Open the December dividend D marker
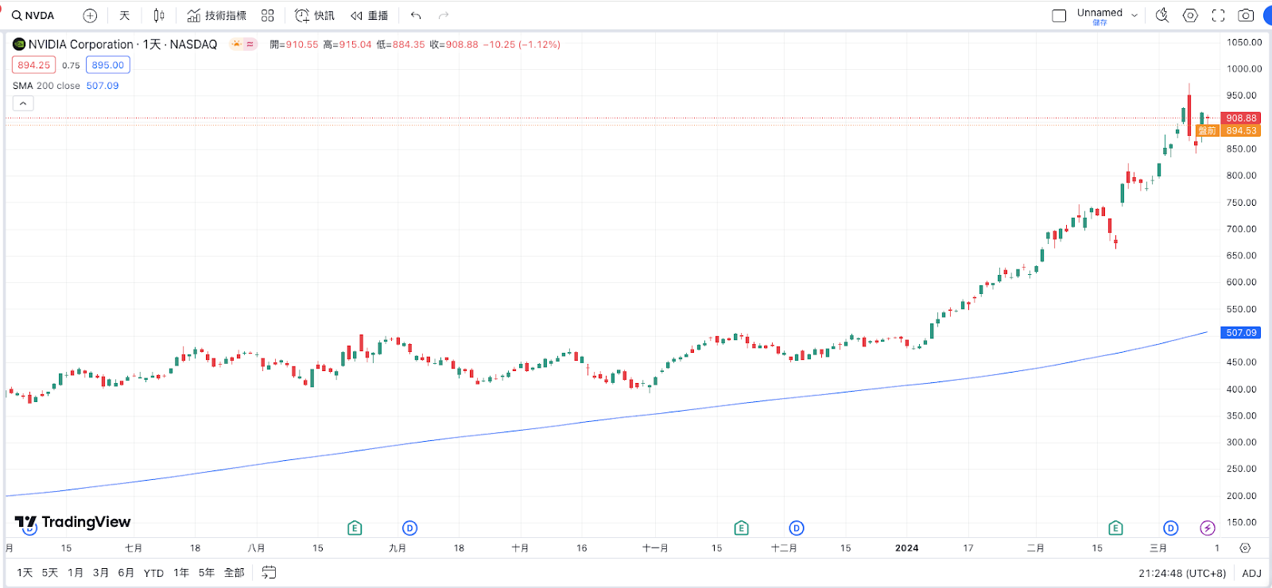The width and height of the screenshot is (1272, 588). pos(797,528)
